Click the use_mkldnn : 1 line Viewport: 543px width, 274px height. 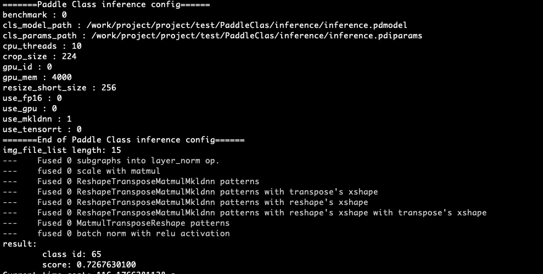[x=37, y=119]
